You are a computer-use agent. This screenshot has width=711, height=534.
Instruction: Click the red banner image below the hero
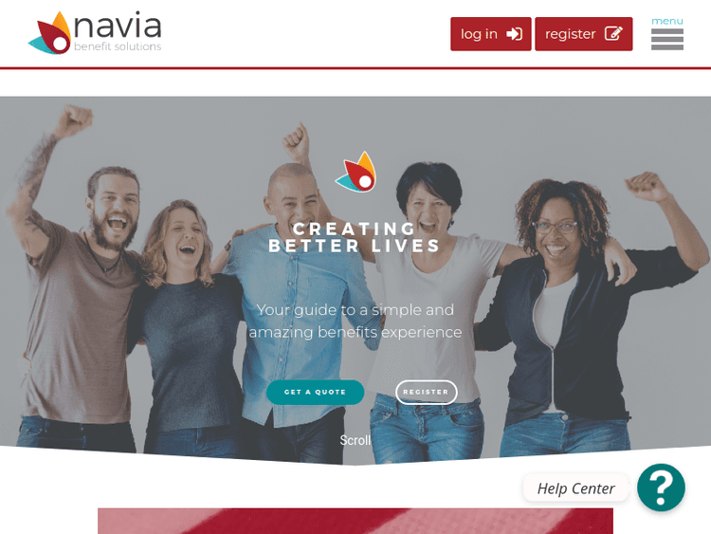[355, 521]
